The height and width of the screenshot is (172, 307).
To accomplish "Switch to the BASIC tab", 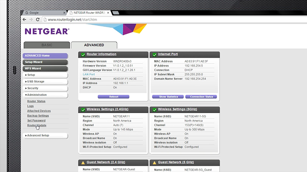I will point(47,45).
